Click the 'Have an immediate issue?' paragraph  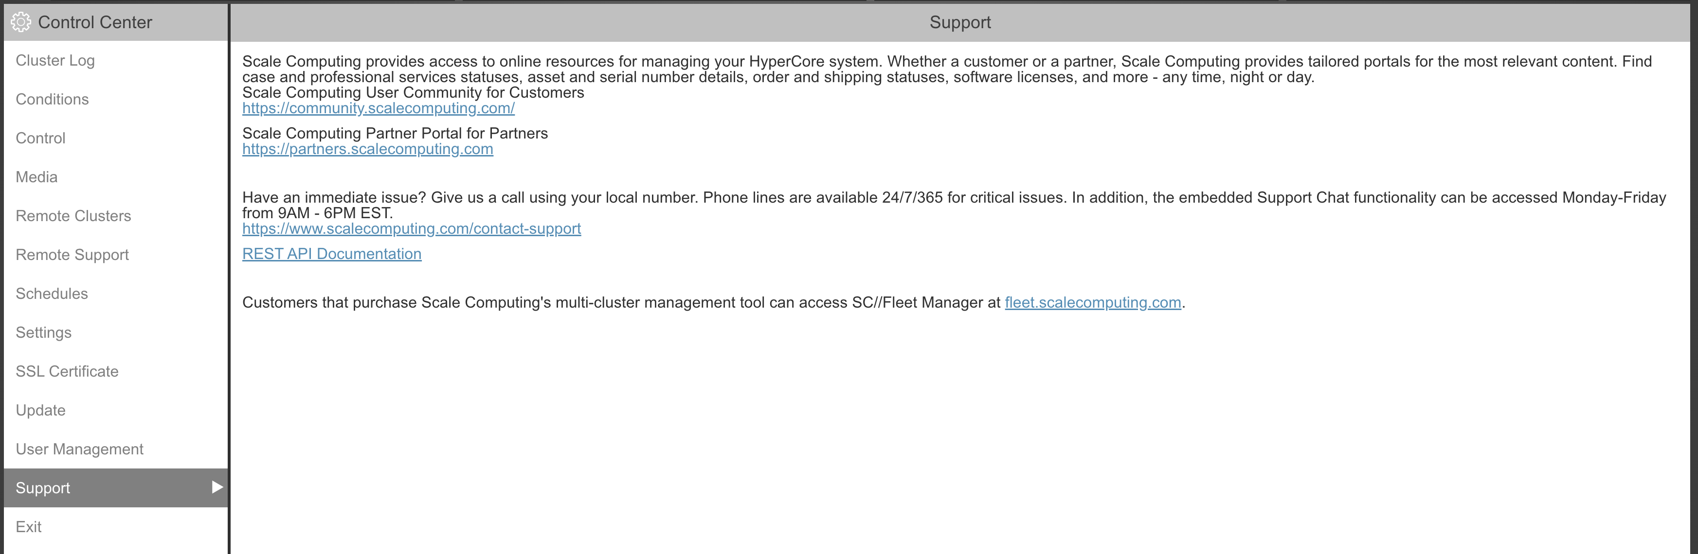click(954, 205)
